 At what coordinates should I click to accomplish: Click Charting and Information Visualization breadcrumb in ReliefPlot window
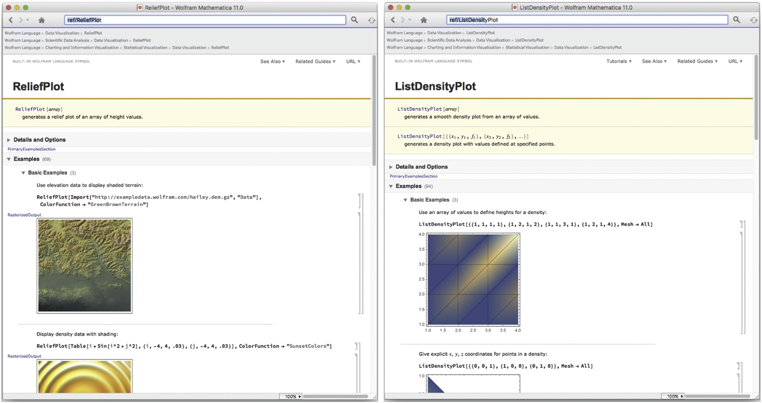[x=82, y=48]
